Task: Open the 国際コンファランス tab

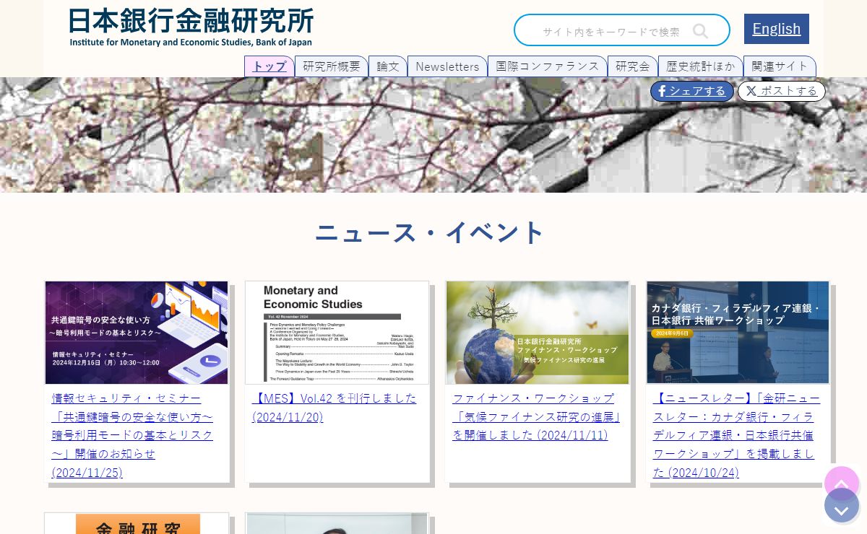Action: click(x=548, y=66)
